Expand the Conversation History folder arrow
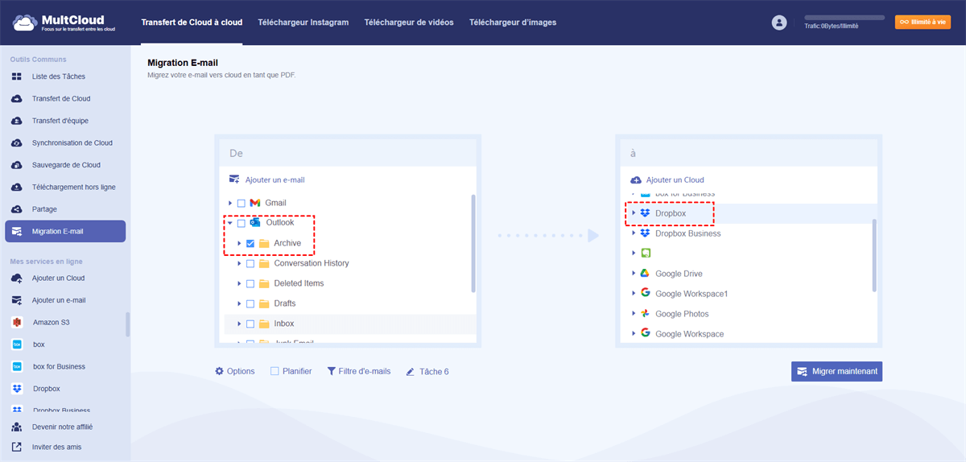 tap(239, 263)
